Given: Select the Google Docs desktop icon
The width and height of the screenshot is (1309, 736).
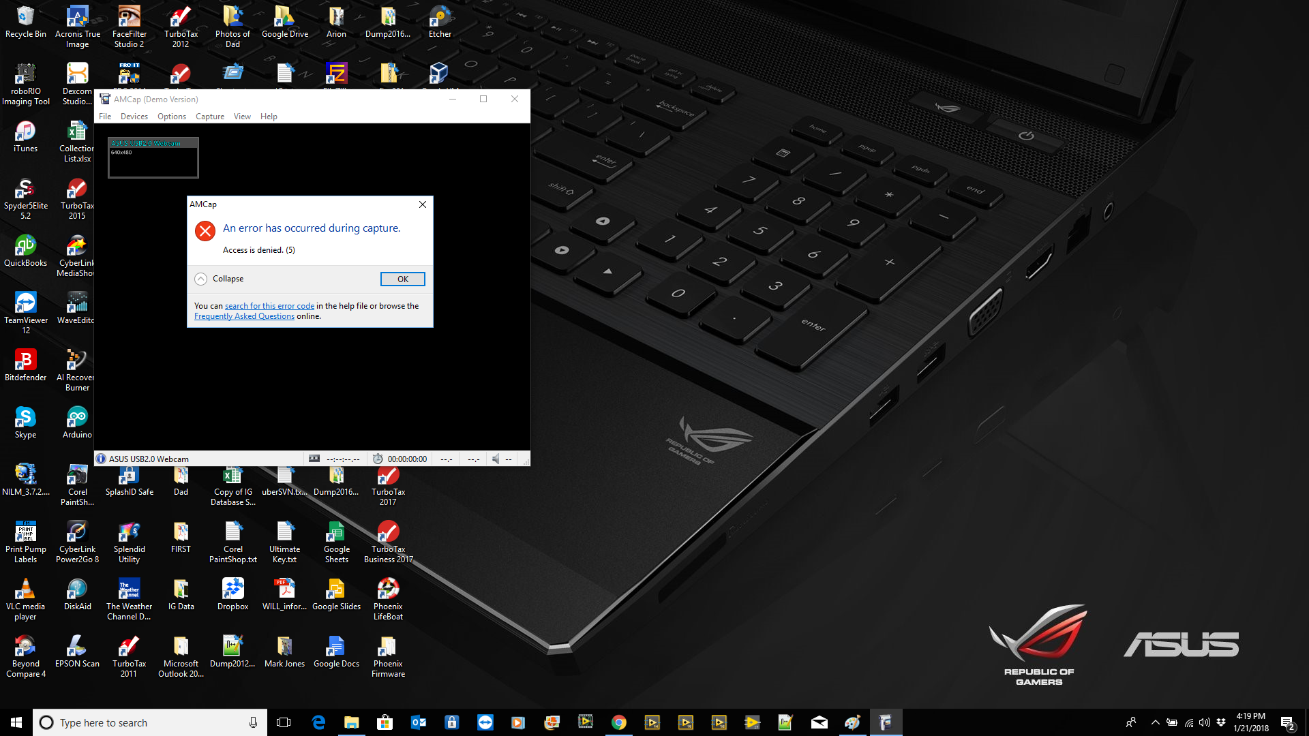Looking at the screenshot, I should click(x=336, y=651).
